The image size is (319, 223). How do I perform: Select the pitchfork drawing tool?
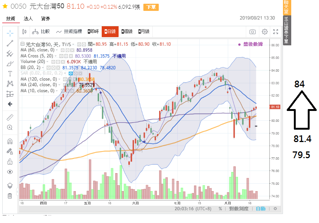[x=10, y=54]
